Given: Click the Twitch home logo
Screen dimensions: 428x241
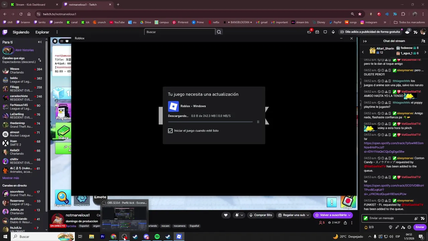Looking at the screenshot, I should click(x=5, y=32).
